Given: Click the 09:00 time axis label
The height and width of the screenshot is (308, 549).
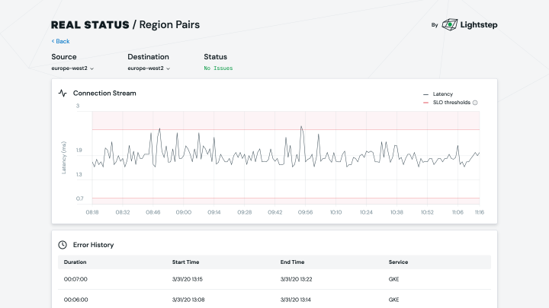Looking at the screenshot, I should (184, 212).
